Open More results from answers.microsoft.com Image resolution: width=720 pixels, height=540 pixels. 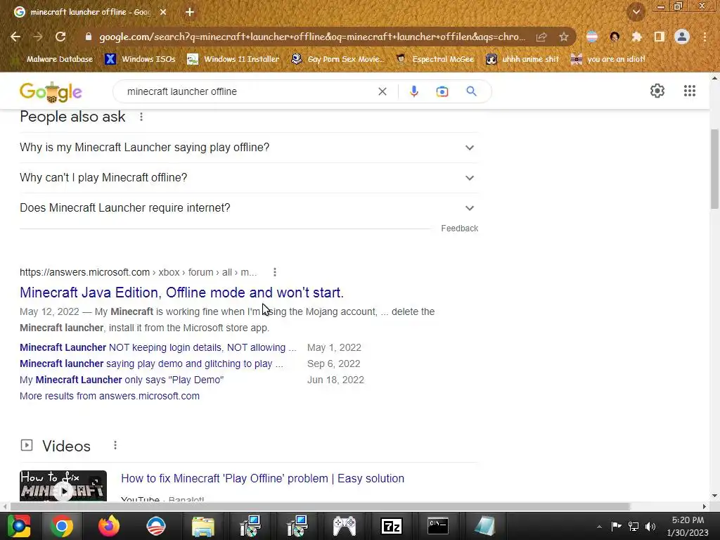click(x=109, y=396)
